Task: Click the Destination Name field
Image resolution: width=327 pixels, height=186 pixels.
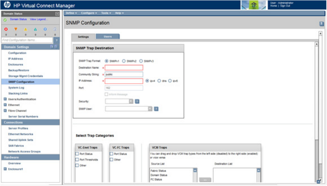Action: tap(124, 68)
